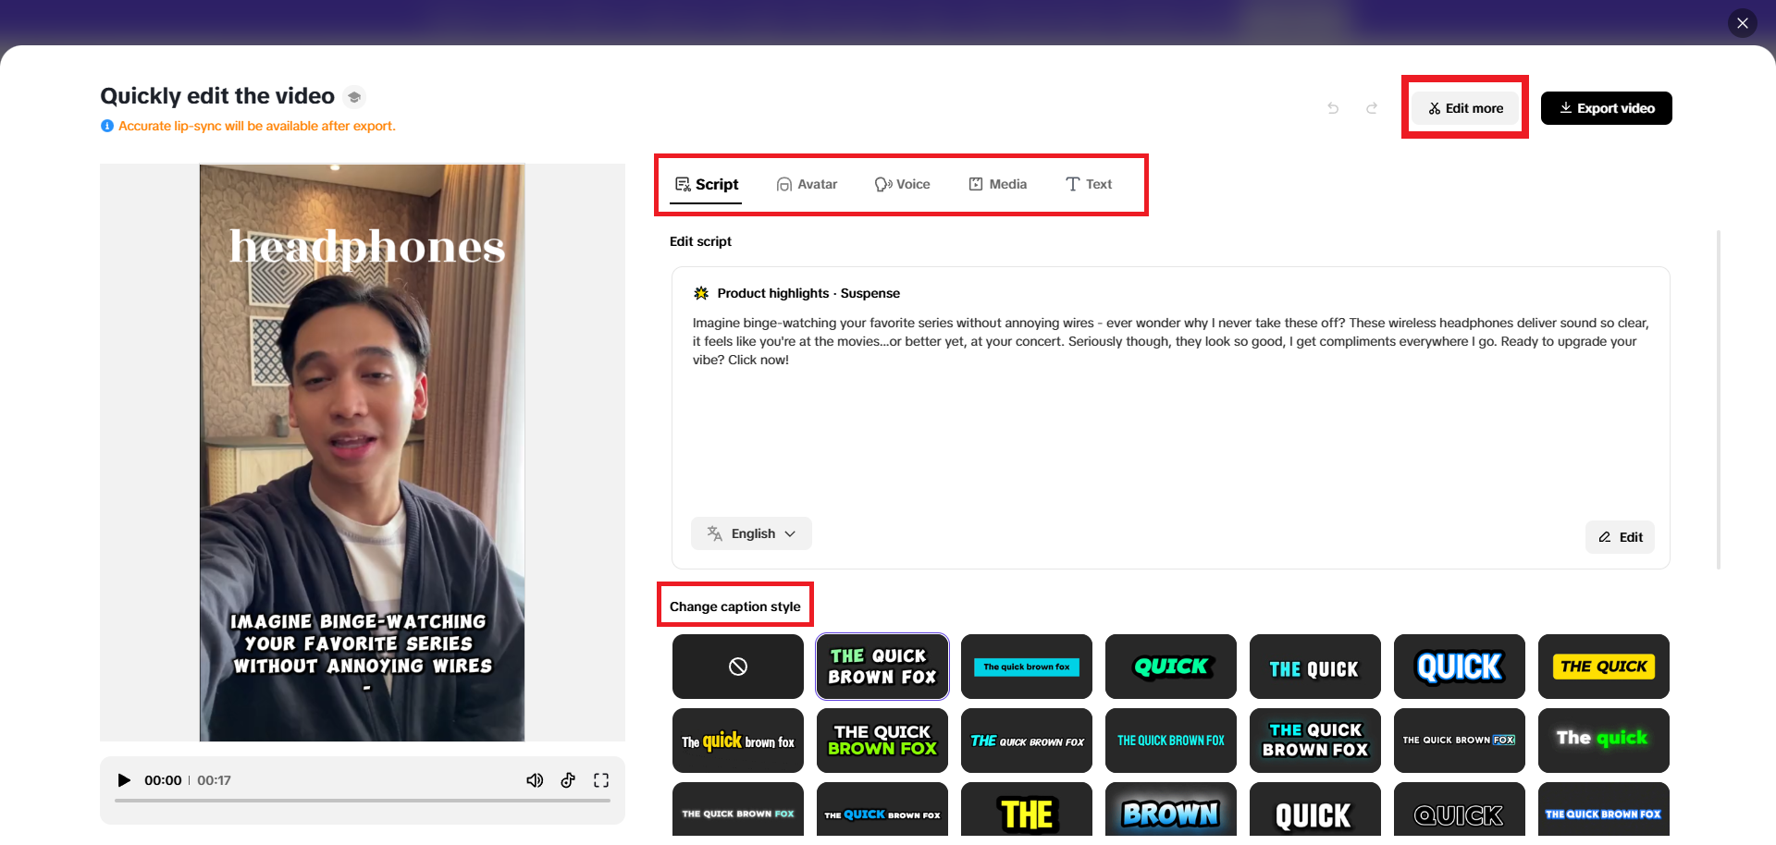Select the yellow box "THE QUICK" style

point(1604,667)
